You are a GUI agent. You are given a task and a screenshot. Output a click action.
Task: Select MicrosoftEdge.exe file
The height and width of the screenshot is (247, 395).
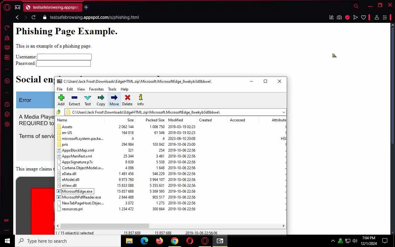pos(75,191)
